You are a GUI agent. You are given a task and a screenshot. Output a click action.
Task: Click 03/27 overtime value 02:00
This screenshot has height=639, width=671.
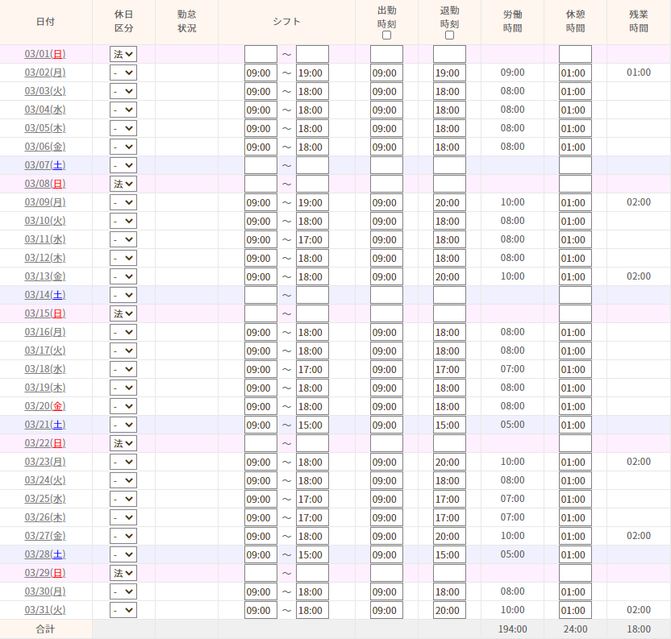639,536
